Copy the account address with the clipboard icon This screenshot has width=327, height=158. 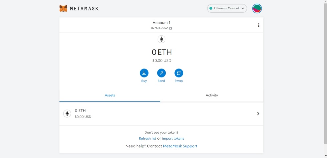point(170,28)
